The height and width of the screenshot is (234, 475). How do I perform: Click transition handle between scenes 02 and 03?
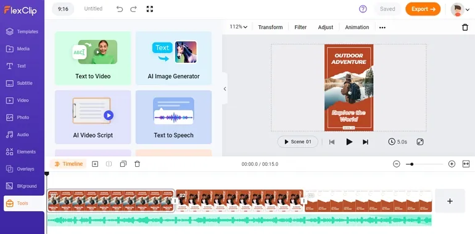(304, 201)
